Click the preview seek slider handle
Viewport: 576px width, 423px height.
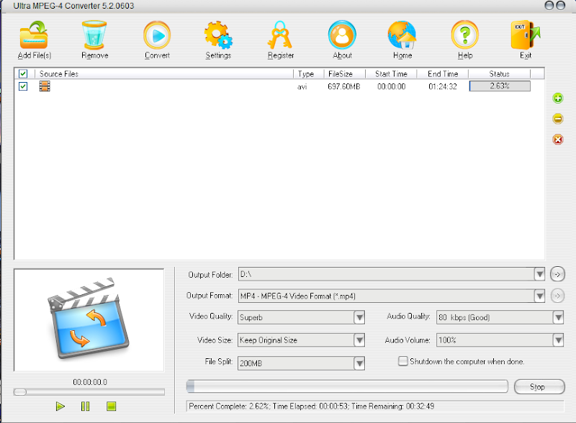click(x=20, y=392)
